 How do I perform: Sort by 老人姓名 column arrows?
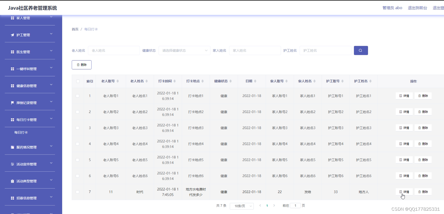[147, 81]
